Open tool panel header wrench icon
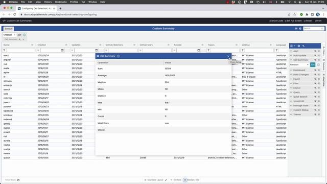This screenshot has width=327, height=184. [303, 46]
